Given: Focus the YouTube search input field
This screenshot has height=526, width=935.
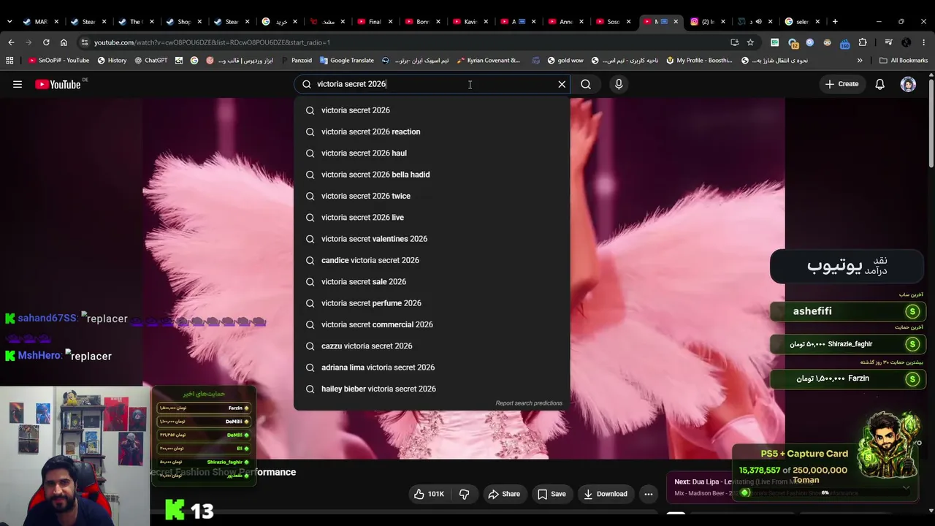Looking at the screenshot, I should click(432, 84).
